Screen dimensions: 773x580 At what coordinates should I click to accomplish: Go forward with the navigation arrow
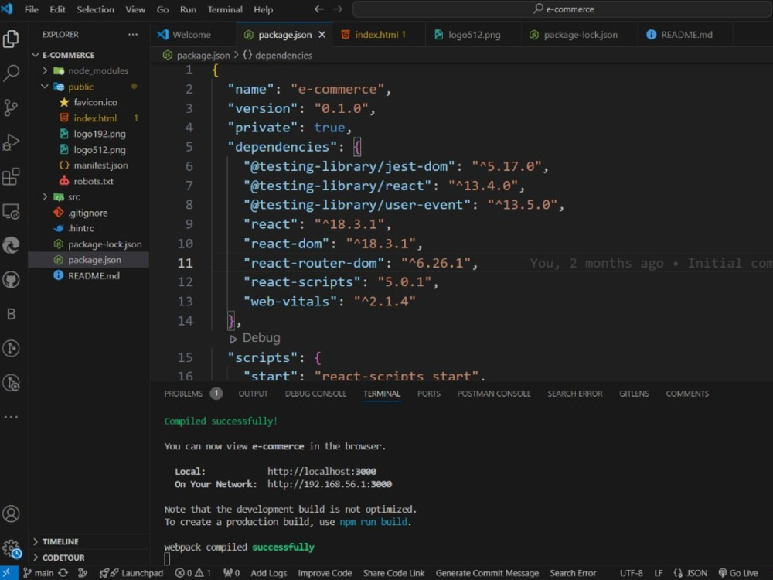coord(338,9)
